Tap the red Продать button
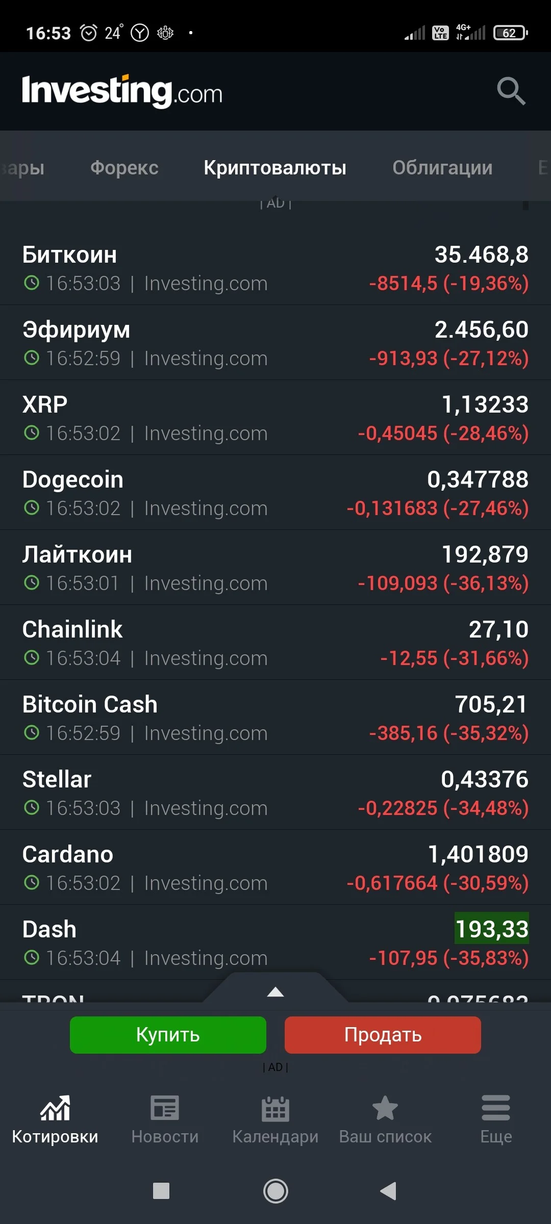This screenshot has height=1224, width=551. pyautogui.click(x=383, y=1035)
